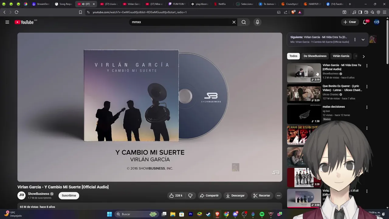The width and height of the screenshot is (389, 219).
Task: Open 'malas decisiones' video title
Action: click(x=334, y=107)
